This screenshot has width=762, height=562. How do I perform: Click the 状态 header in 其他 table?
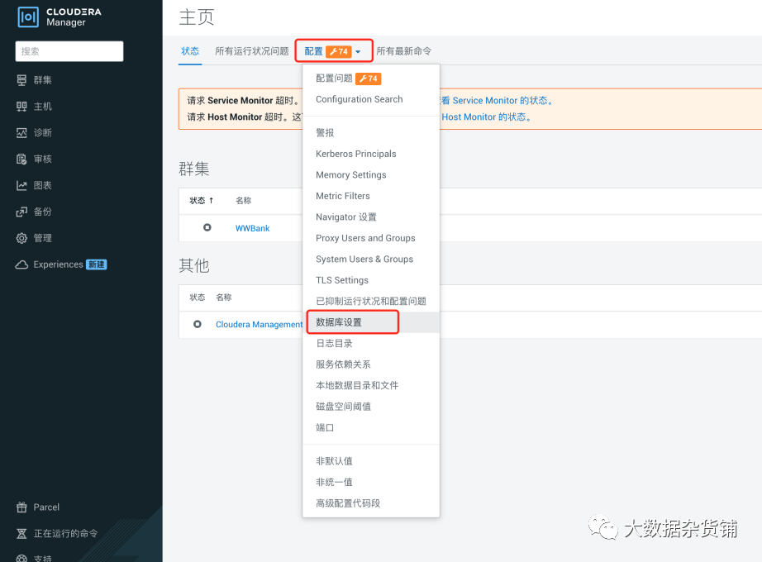tap(198, 297)
